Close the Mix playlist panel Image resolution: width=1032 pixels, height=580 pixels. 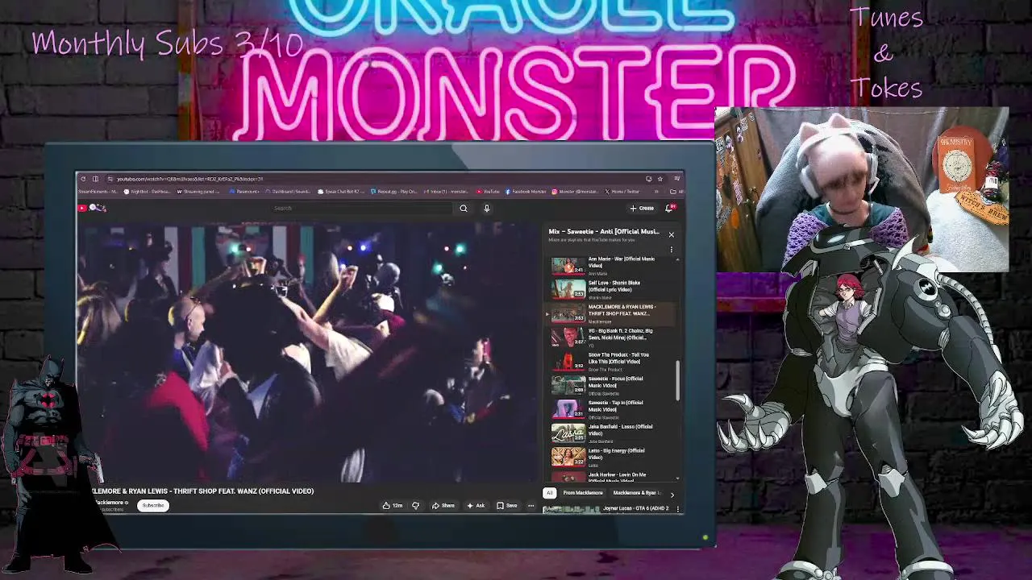(x=671, y=234)
